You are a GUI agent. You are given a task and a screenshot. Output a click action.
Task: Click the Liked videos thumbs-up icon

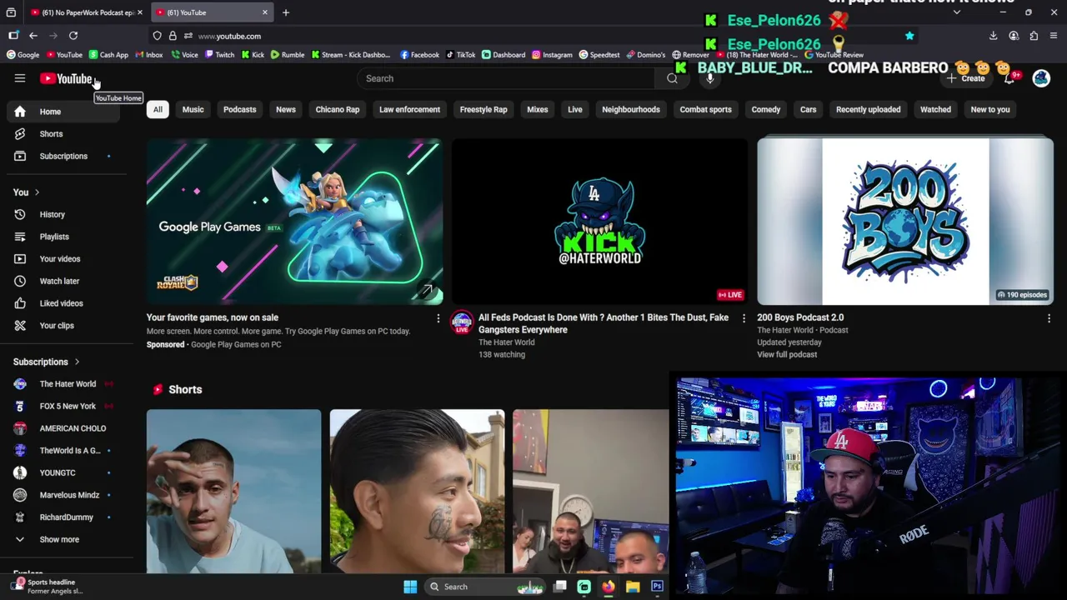click(x=20, y=303)
